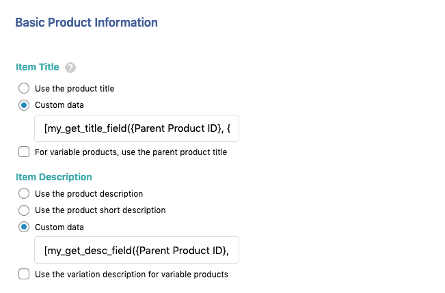Choose the 'Use the product short description' radio button
445x293 pixels.
24,210
